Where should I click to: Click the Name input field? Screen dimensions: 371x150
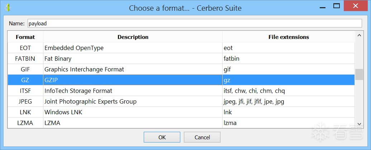[195, 24]
